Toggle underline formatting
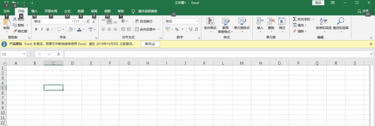 pyautogui.click(x=48, y=30)
